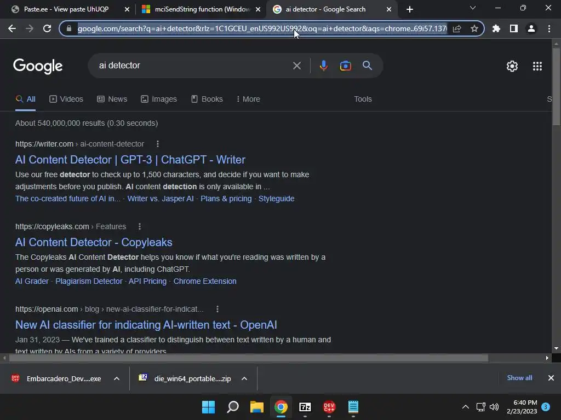
Task: Open Google quick settings gear
Action: pyautogui.click(x=512, y=66)
